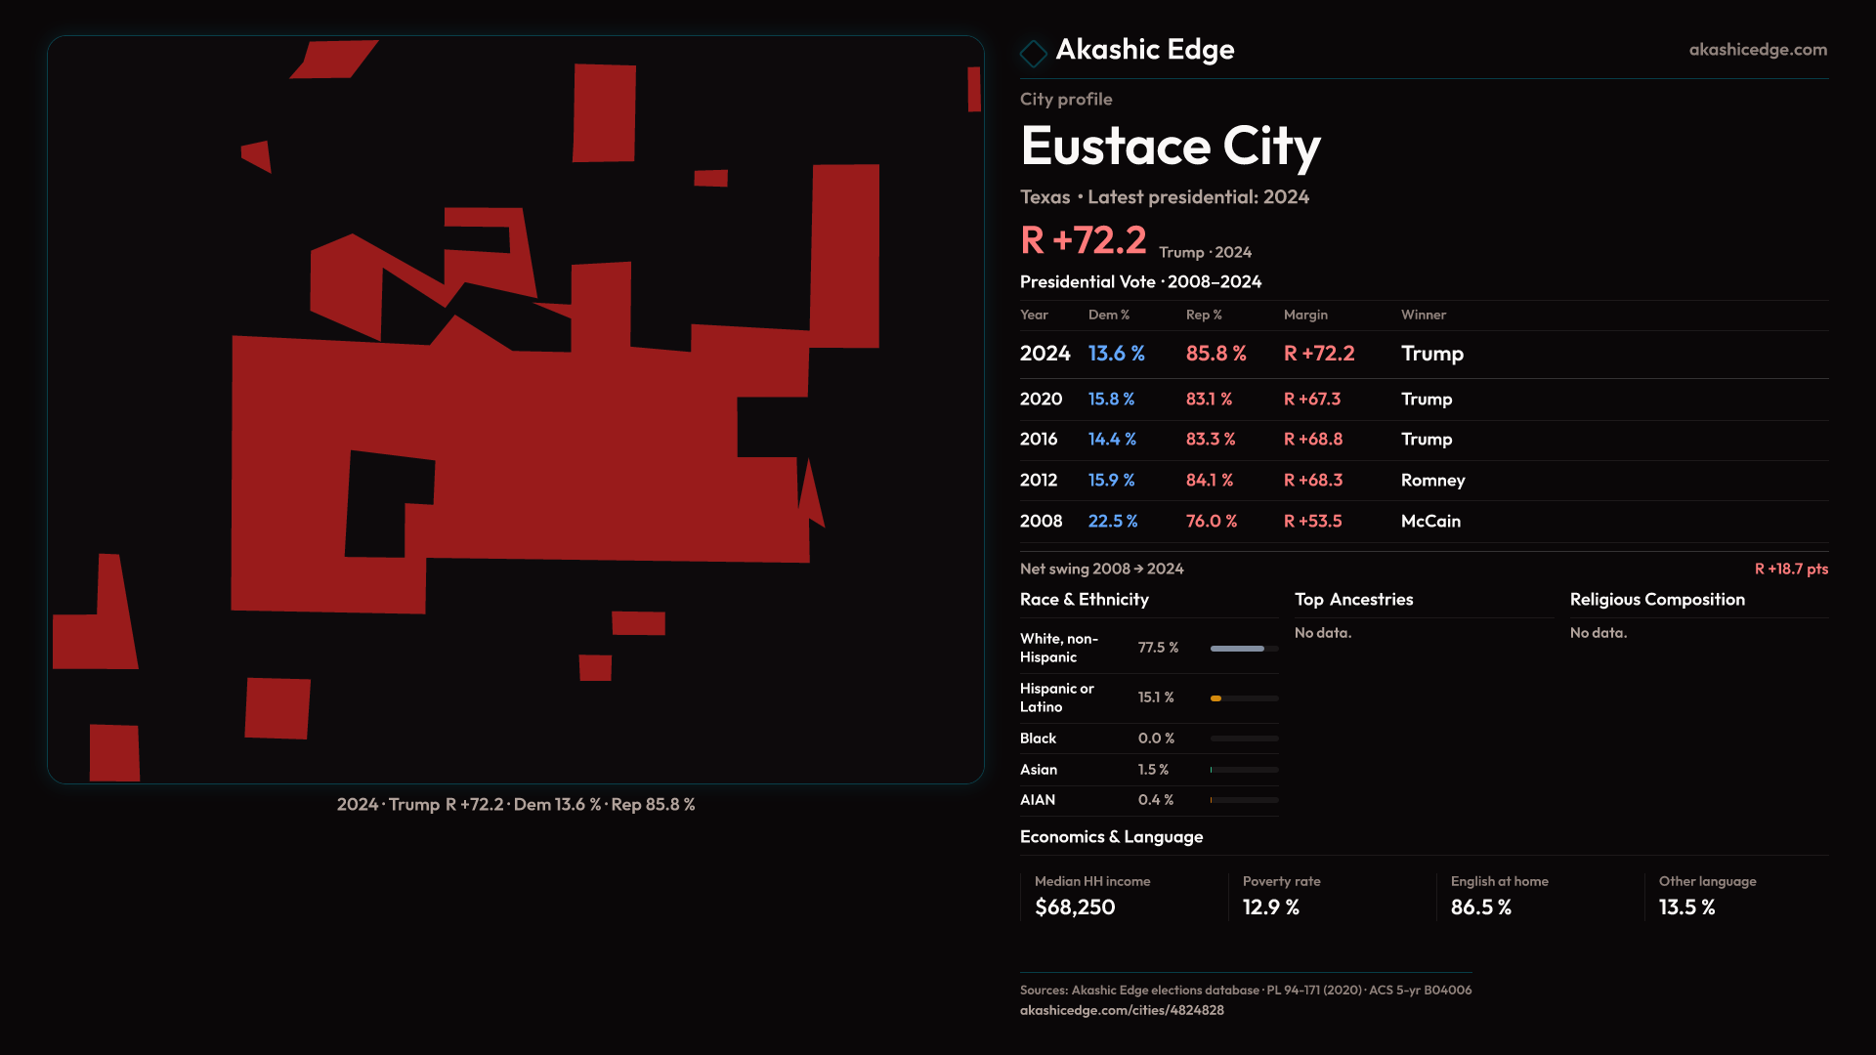Click the Akashic Edge diamond logo icon
Viewport: 1876px width, 1055px height.
click(1033, 53)
